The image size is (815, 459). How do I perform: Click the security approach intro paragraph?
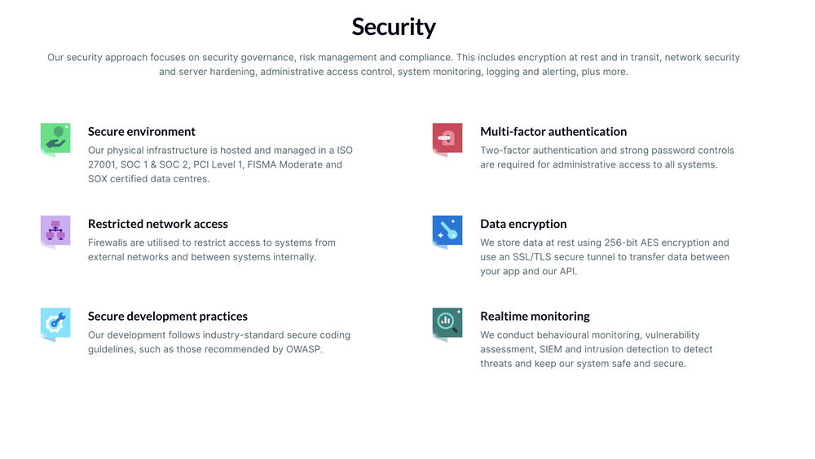[x=394, y=64]
